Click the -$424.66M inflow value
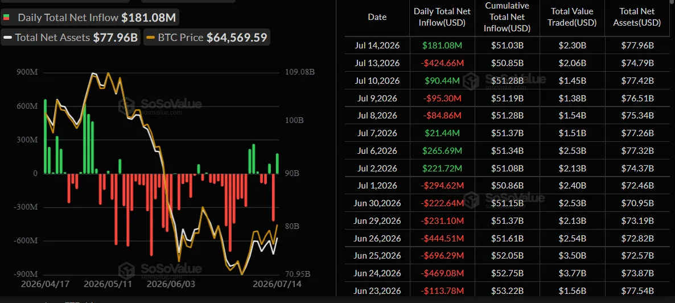675x303 pixels. coord(442,63)
